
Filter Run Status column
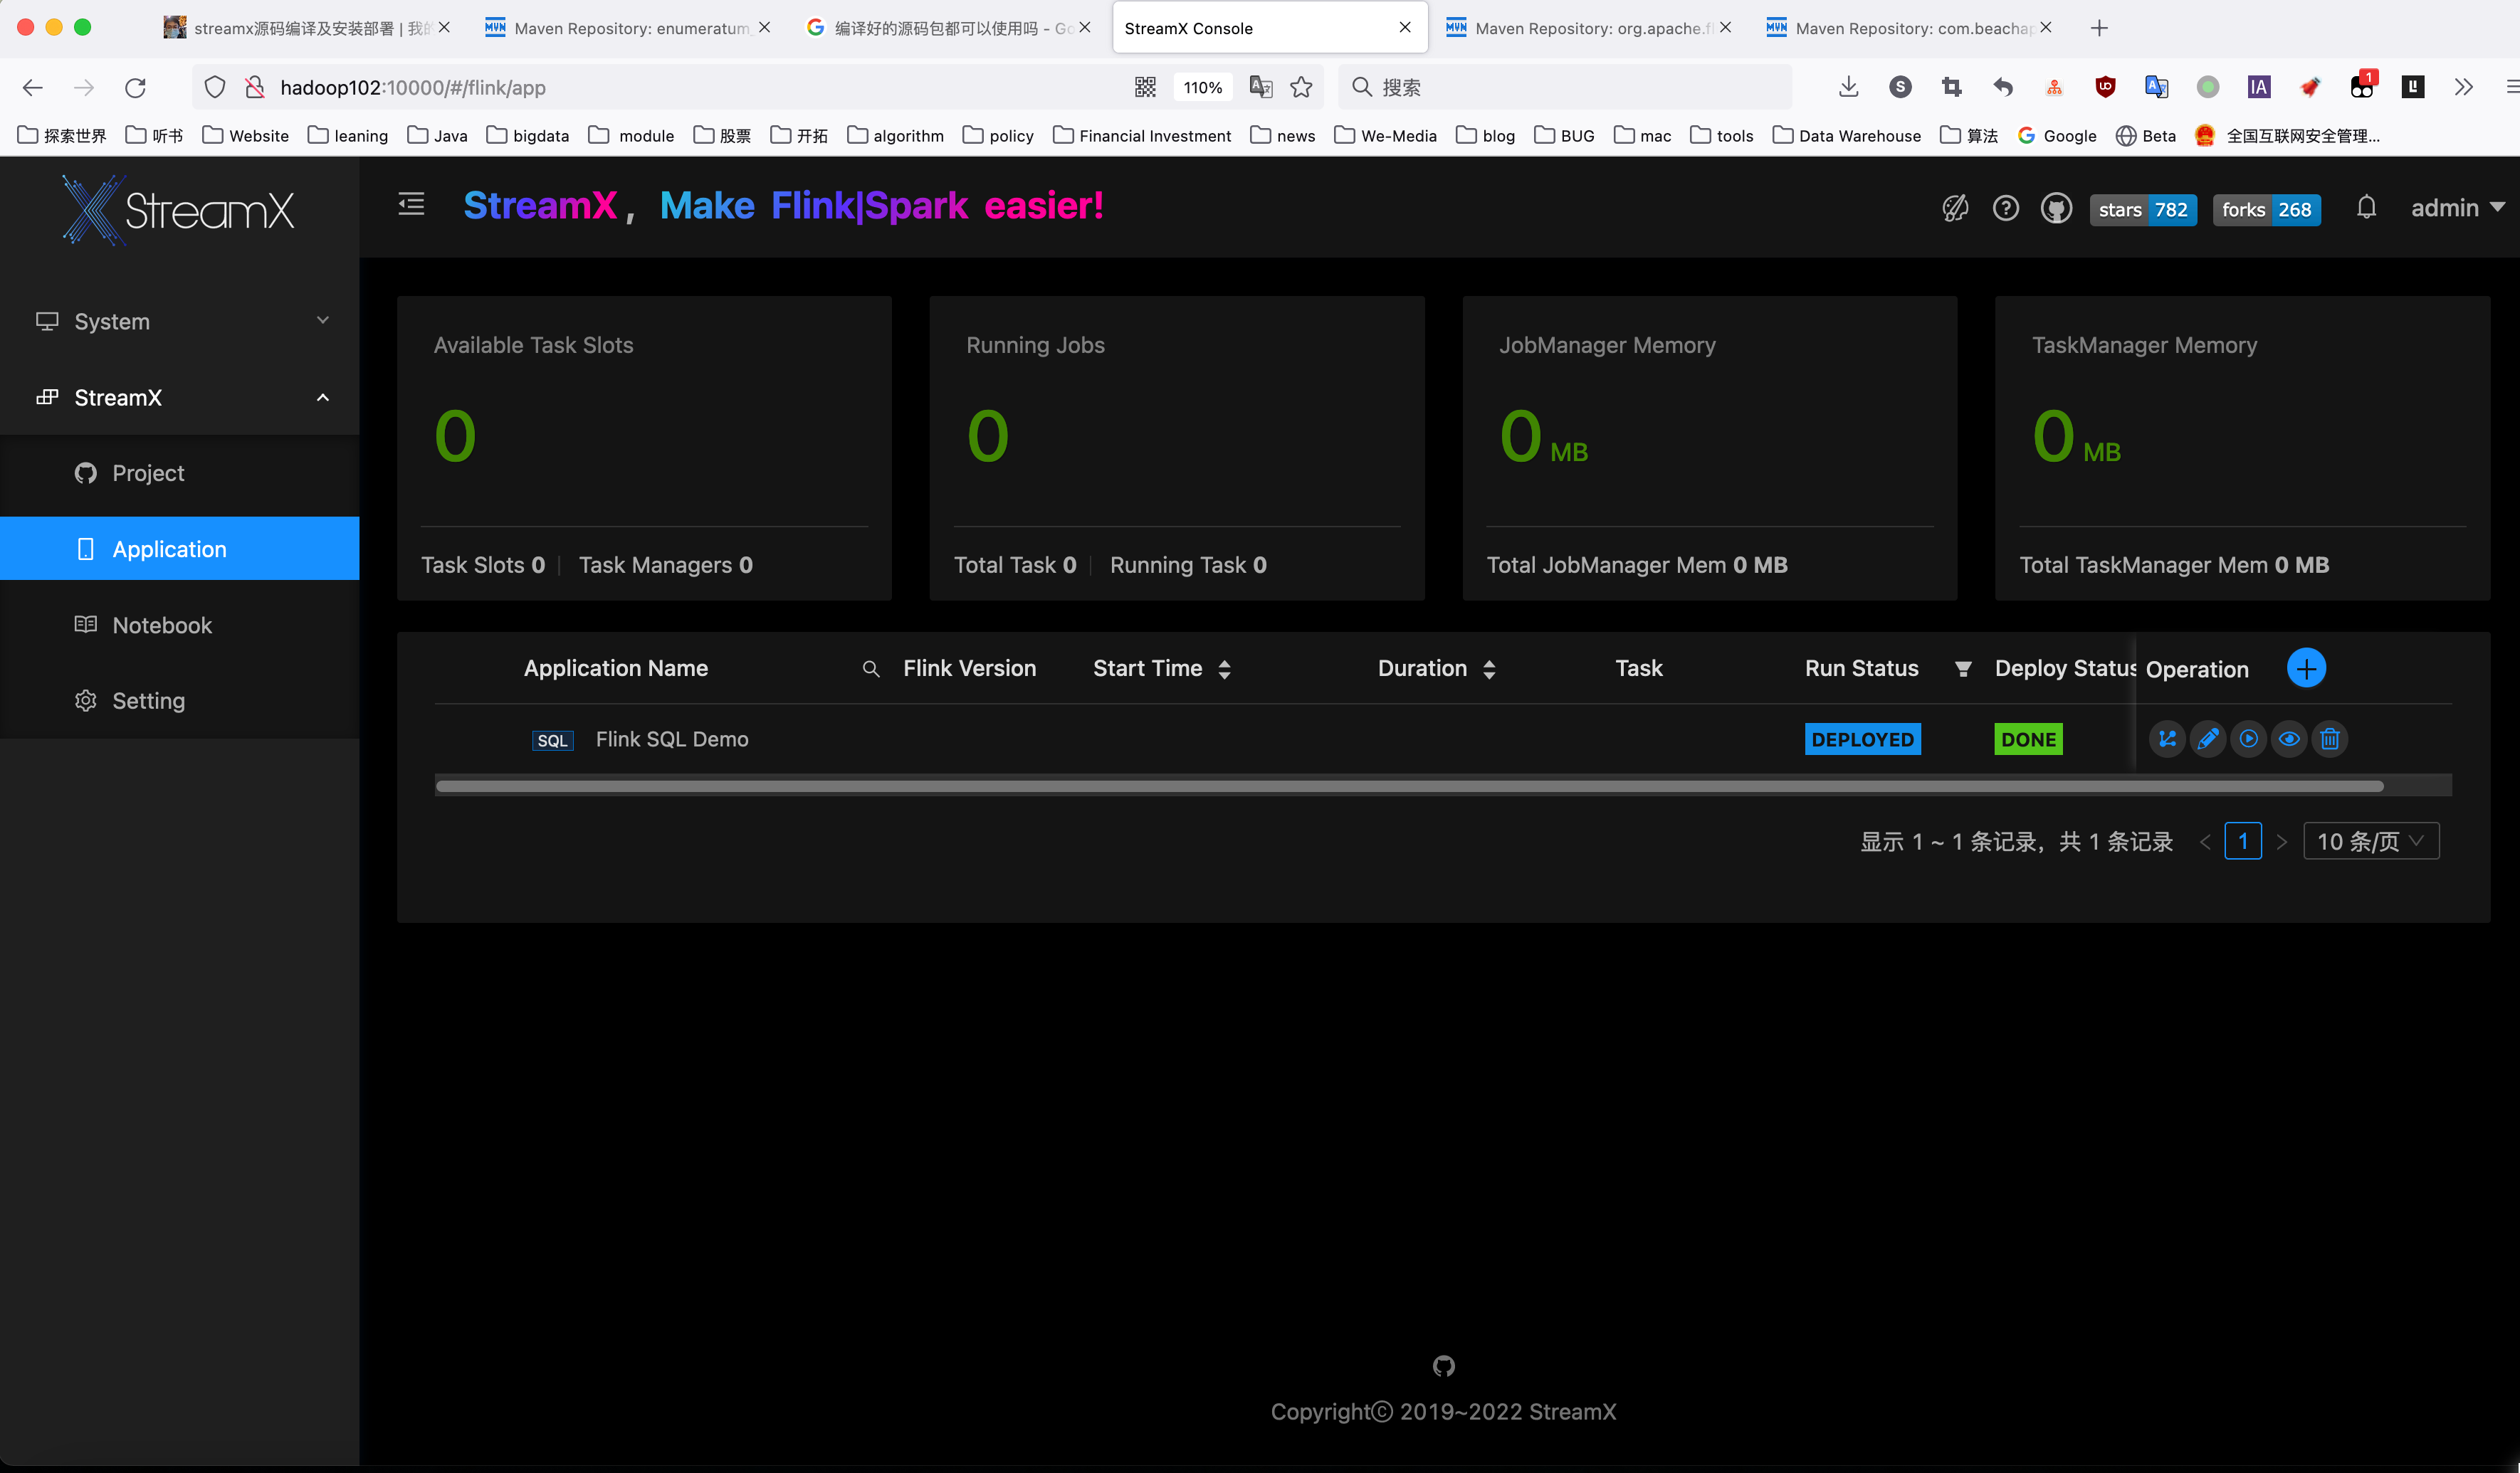click(x=1963, y=670)
